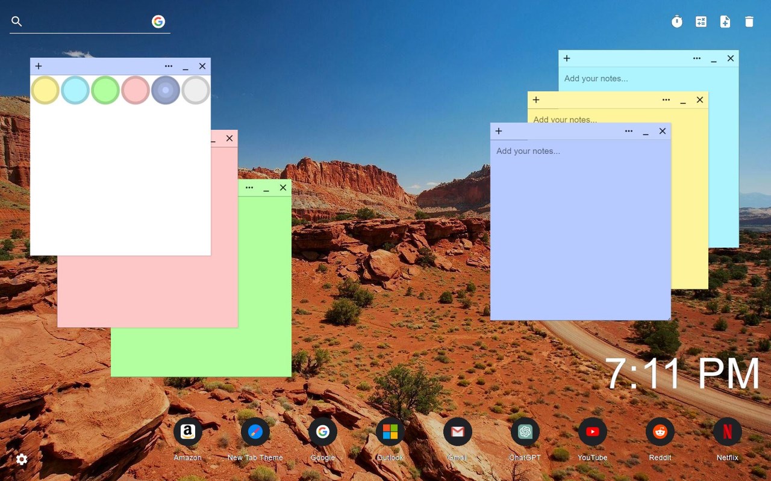Add a note from the purple note's plus

[499, 131]
